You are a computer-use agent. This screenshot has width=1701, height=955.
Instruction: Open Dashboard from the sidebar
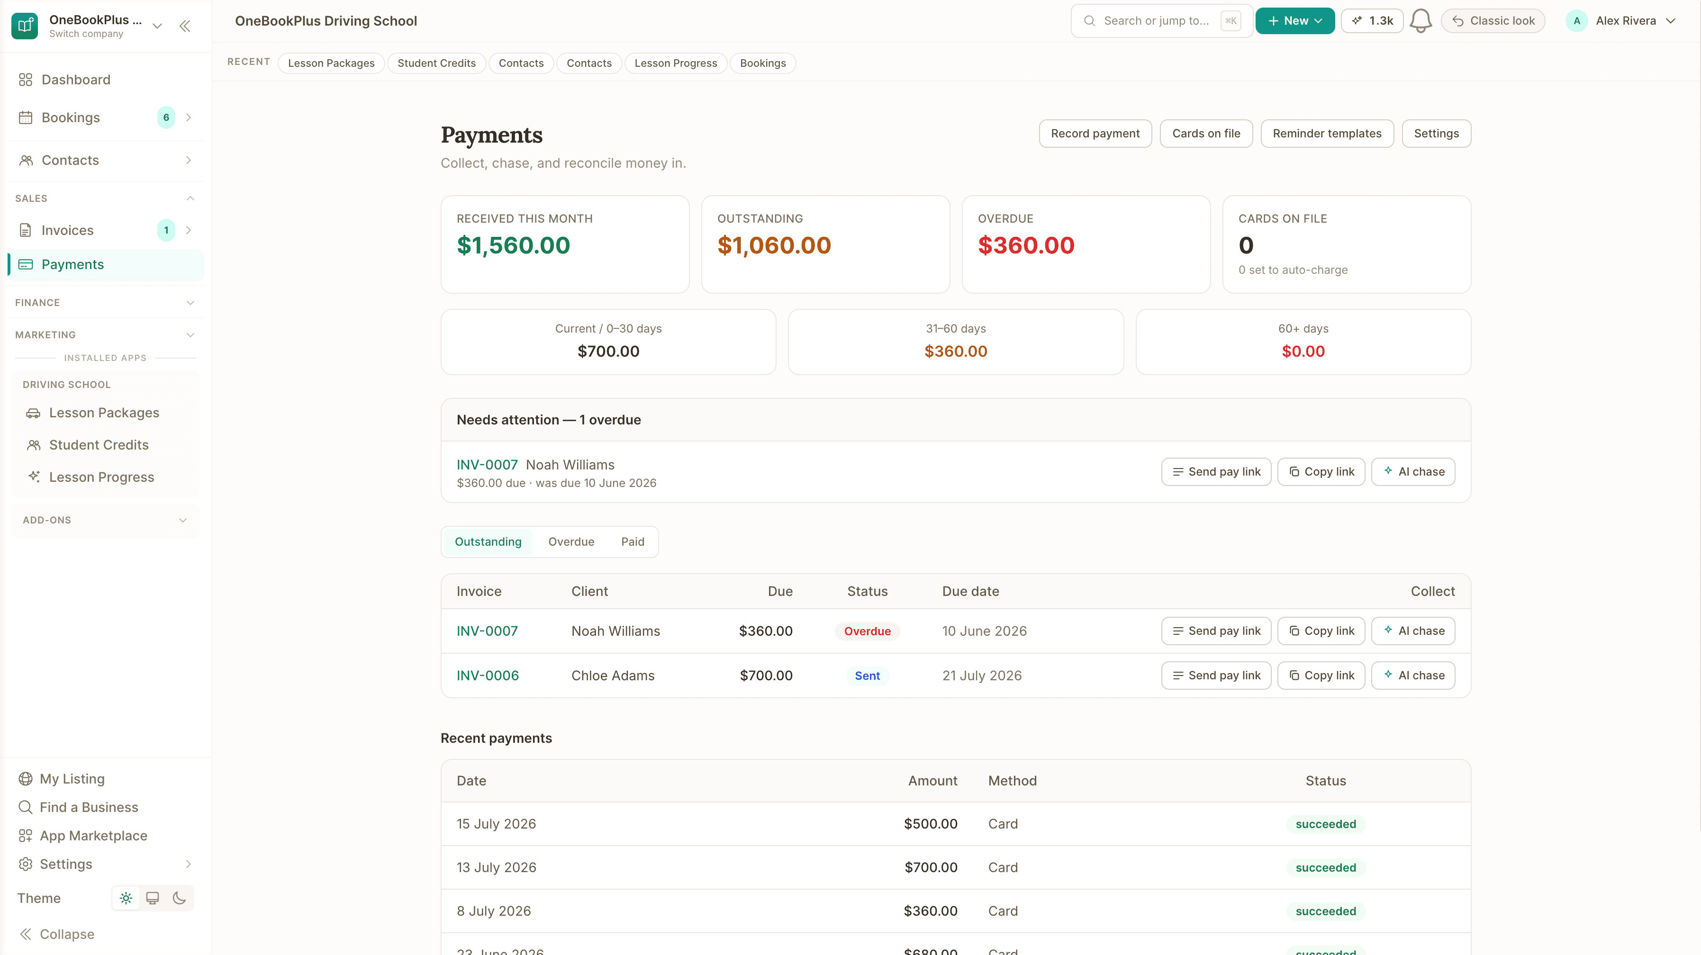click(106, 80)
